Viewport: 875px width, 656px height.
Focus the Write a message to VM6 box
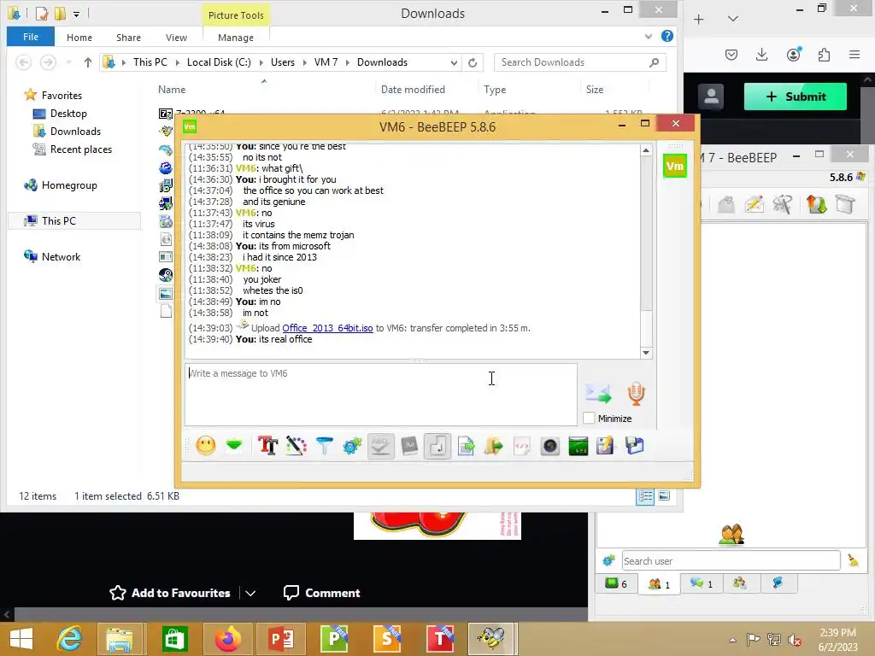click(380, 395)
